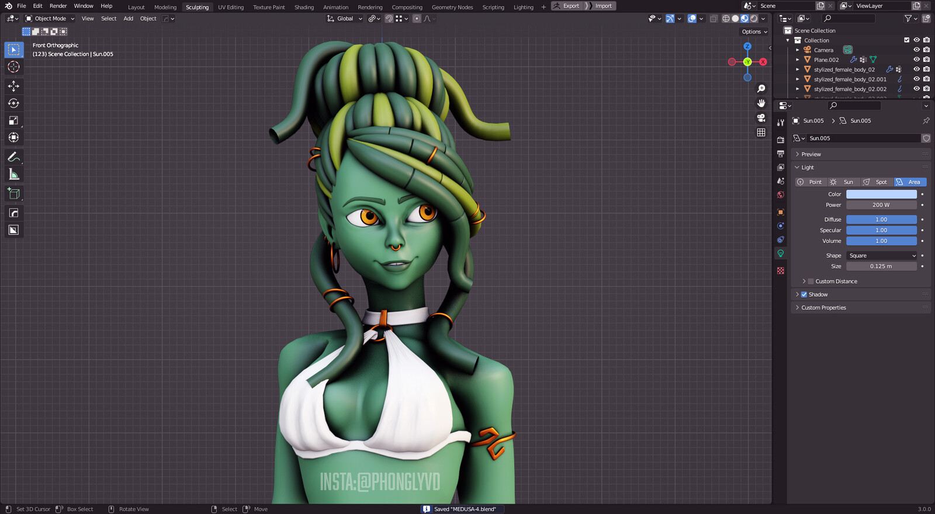
Task: Click the Blender logo menu icon
Action: pos(8,6)
